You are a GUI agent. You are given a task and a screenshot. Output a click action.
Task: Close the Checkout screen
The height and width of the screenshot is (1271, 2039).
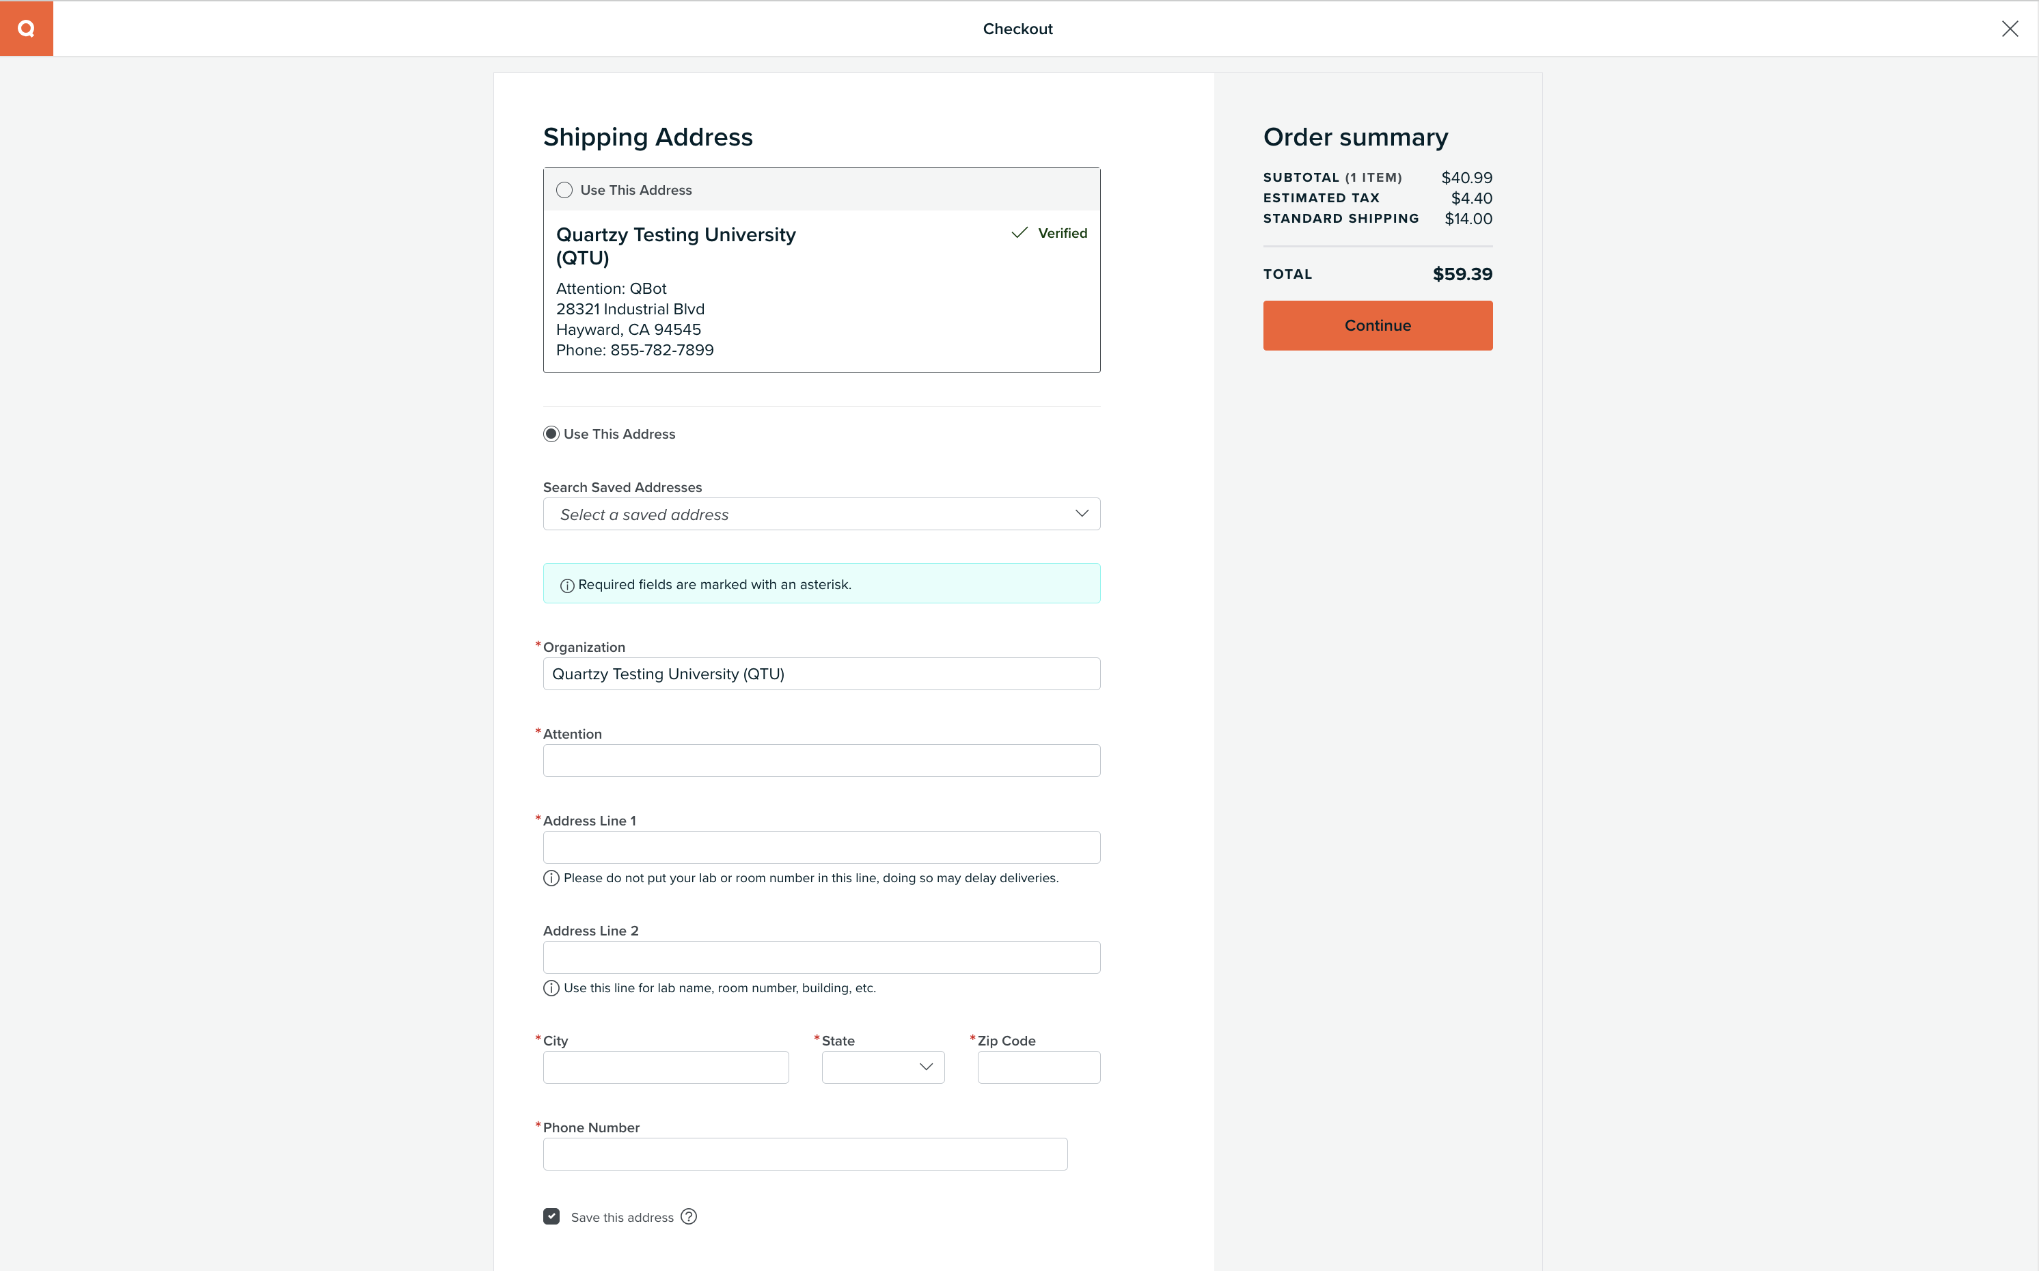[x=2010, y=28]
